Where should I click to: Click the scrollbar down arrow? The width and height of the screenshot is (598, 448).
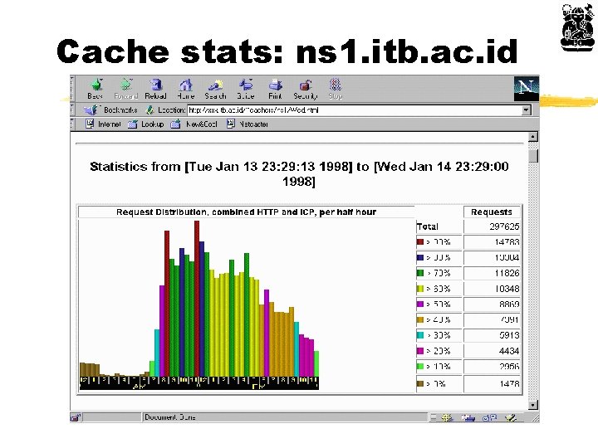(x=533, y=405)
